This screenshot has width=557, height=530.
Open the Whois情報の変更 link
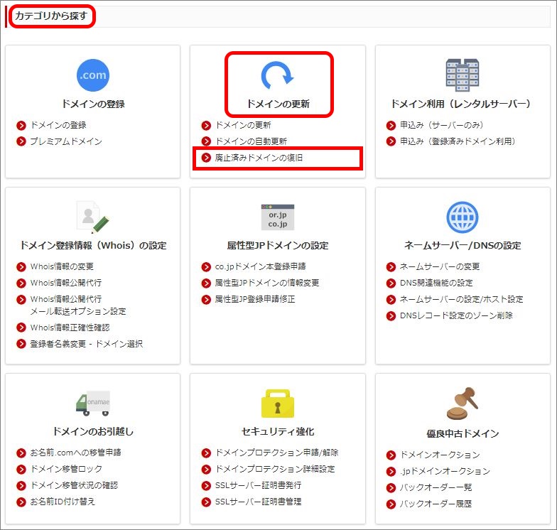pyautogui.click(x=62, y=266)
